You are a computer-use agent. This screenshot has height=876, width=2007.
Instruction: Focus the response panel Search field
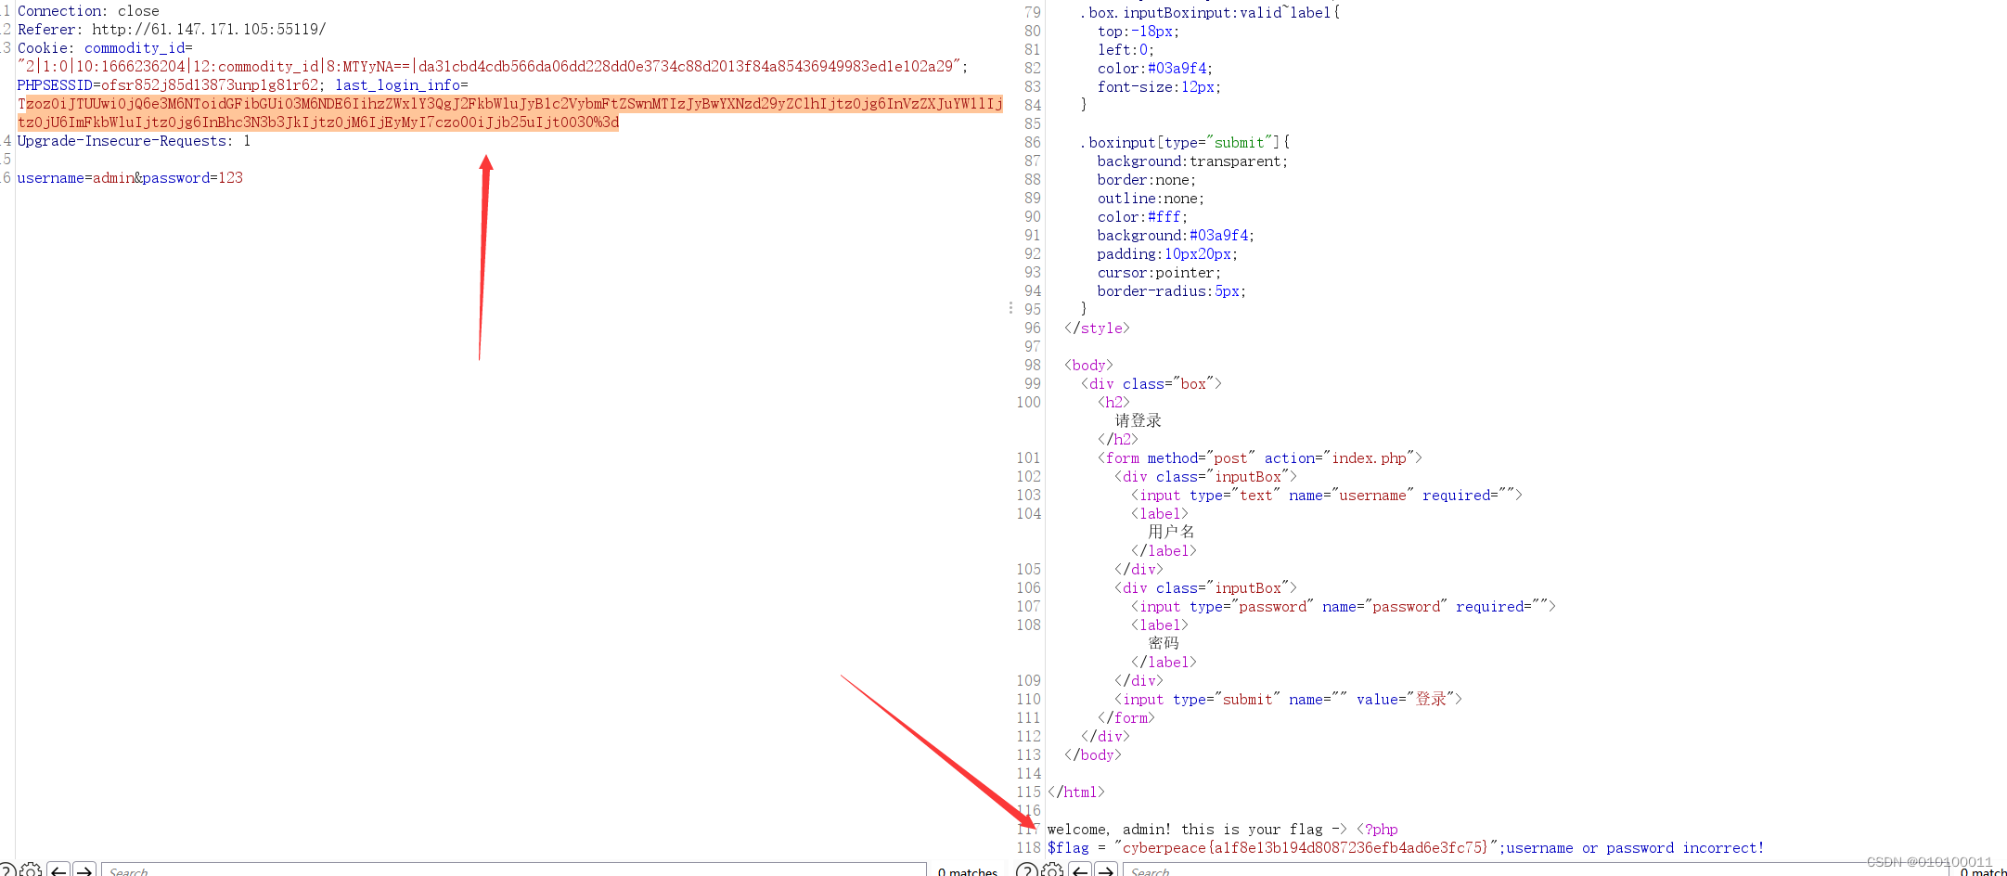coord(1536,870)
